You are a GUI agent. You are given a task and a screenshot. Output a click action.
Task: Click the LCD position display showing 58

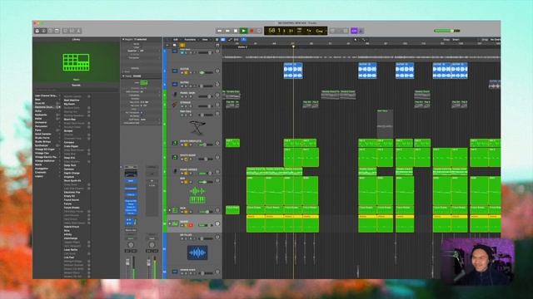click(x=271, y=31)
